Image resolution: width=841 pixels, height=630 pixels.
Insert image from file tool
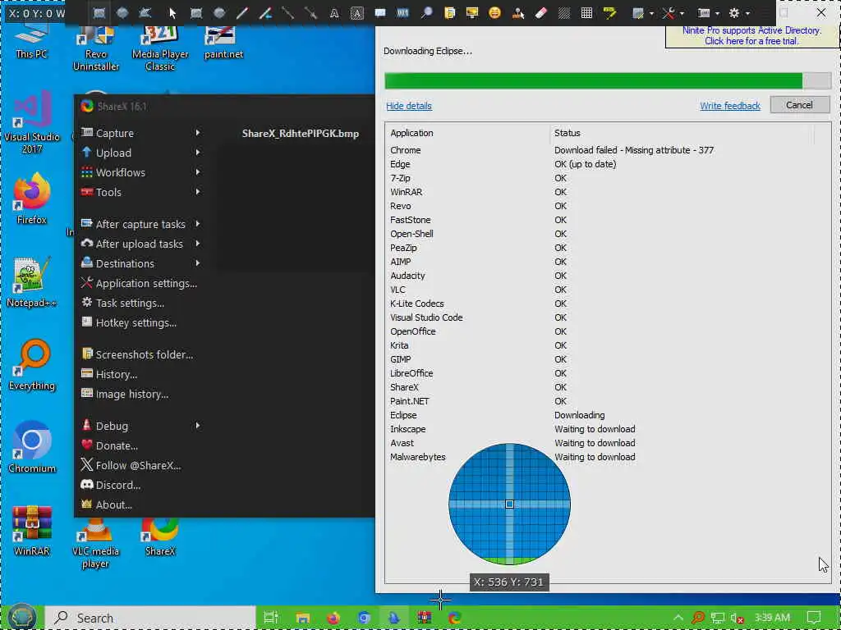[449, 13]
